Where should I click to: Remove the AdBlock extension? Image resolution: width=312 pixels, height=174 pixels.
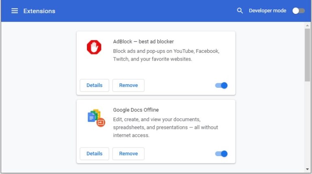click(x=128, y=85)
